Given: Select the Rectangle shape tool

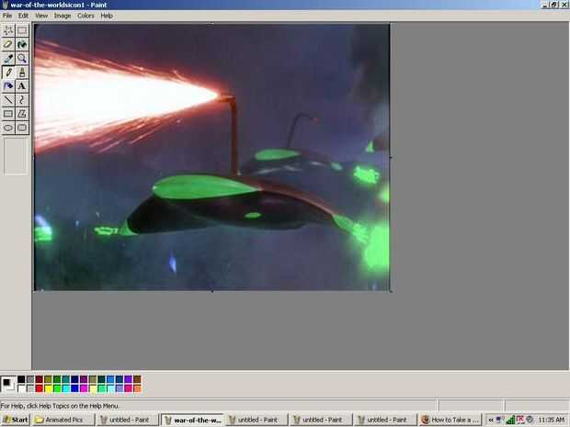Looking at the screenshot, I should pos(8,114).
